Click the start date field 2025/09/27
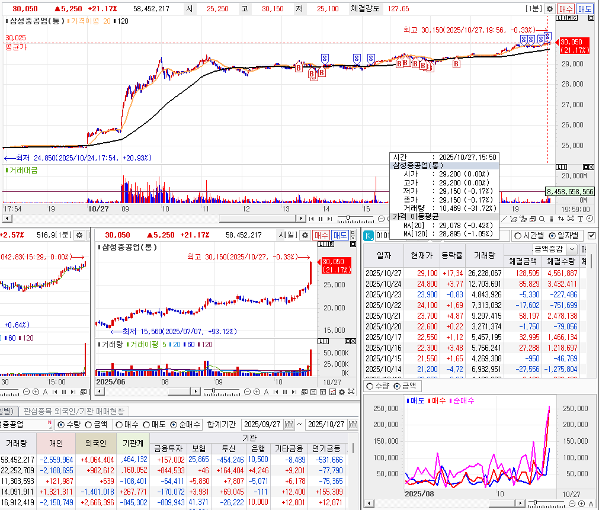Screen dimensions: 599x510 click(262, 425)
